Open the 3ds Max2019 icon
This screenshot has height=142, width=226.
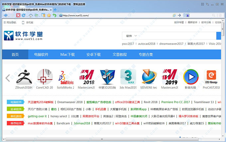coord(128,77)
